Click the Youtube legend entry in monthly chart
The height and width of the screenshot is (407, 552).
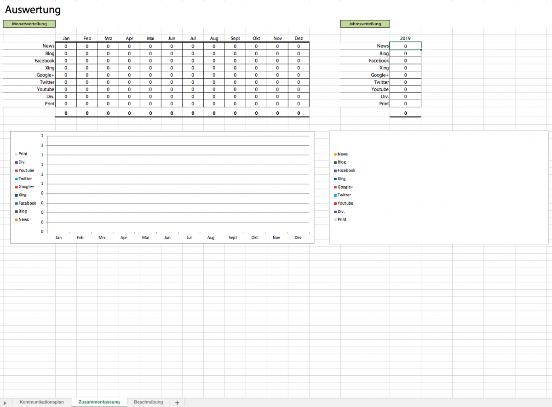click(x=26, y=171)
